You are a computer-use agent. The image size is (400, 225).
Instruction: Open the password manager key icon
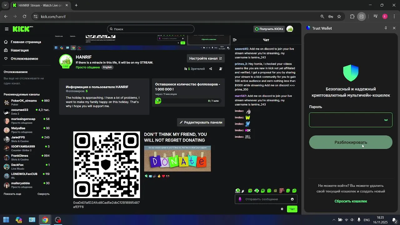click(331, 17)
